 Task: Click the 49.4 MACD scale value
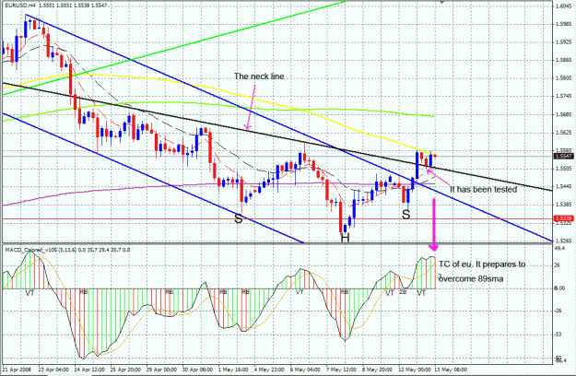(x=558, y=249)
